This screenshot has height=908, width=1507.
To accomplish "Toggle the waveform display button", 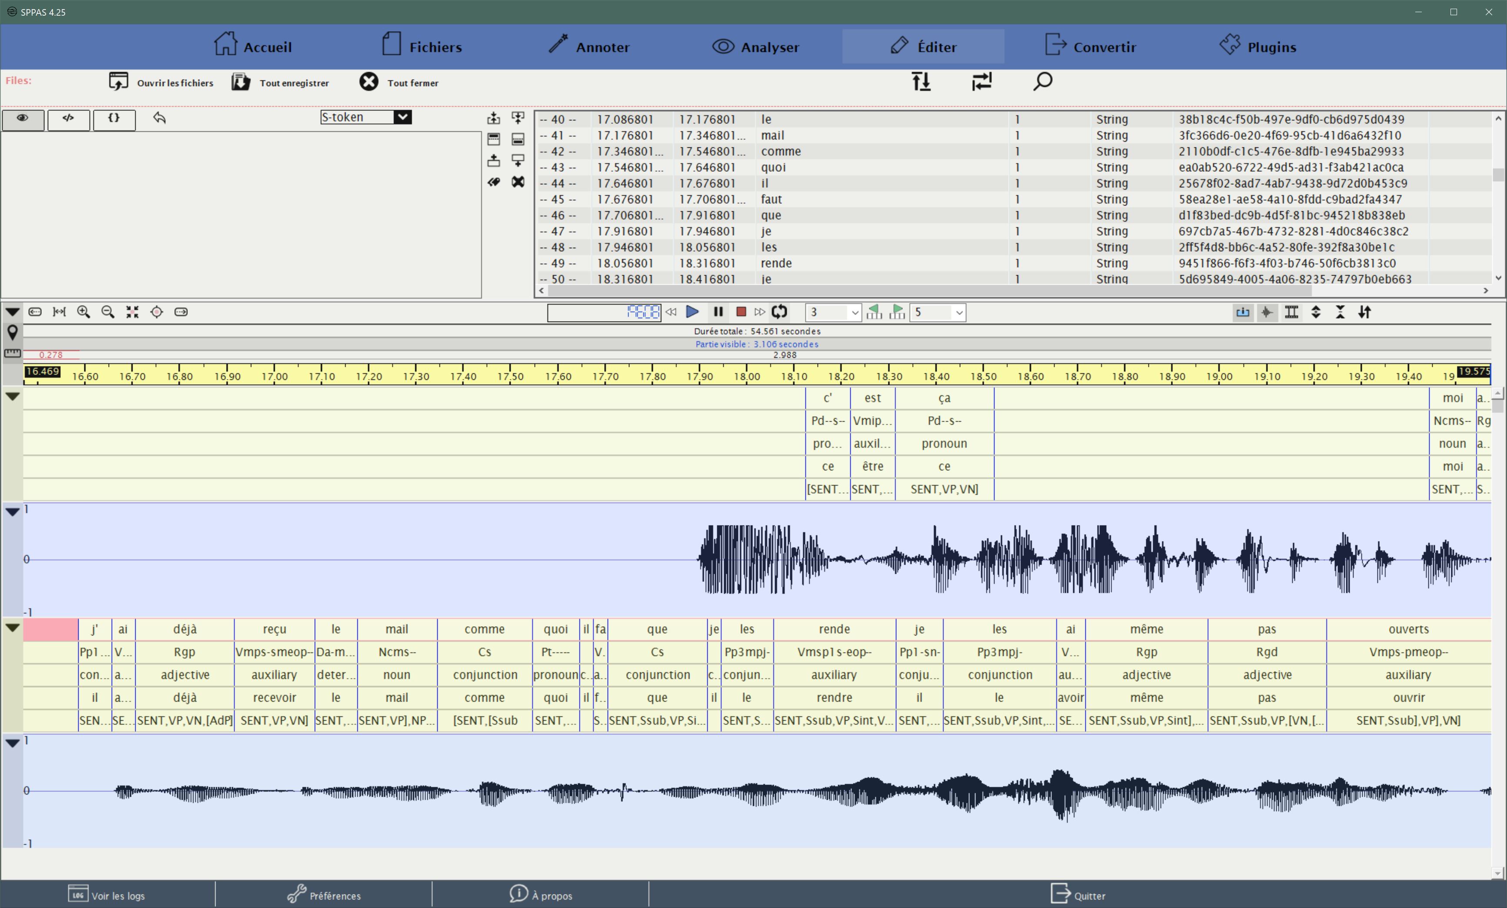I will coord(1267,312).
